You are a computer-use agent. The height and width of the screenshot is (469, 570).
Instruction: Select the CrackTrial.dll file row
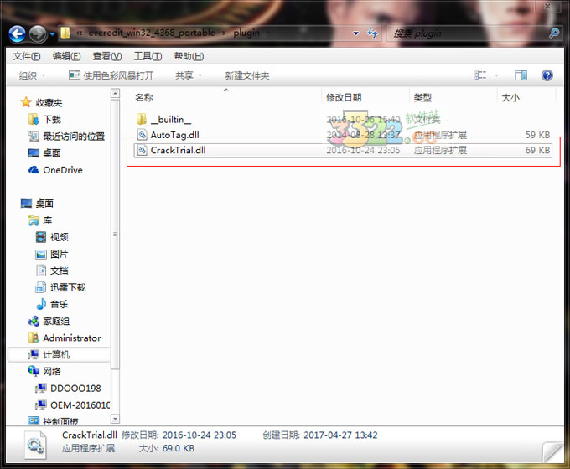[343, 150]
